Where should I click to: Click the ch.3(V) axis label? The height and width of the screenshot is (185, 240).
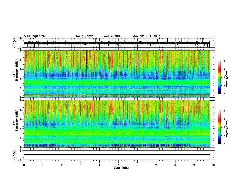15,155
